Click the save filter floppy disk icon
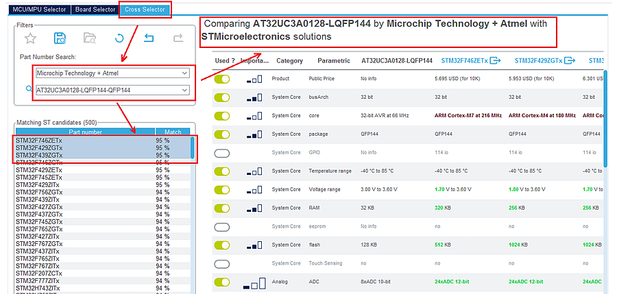617x294 pixels. 60,38
